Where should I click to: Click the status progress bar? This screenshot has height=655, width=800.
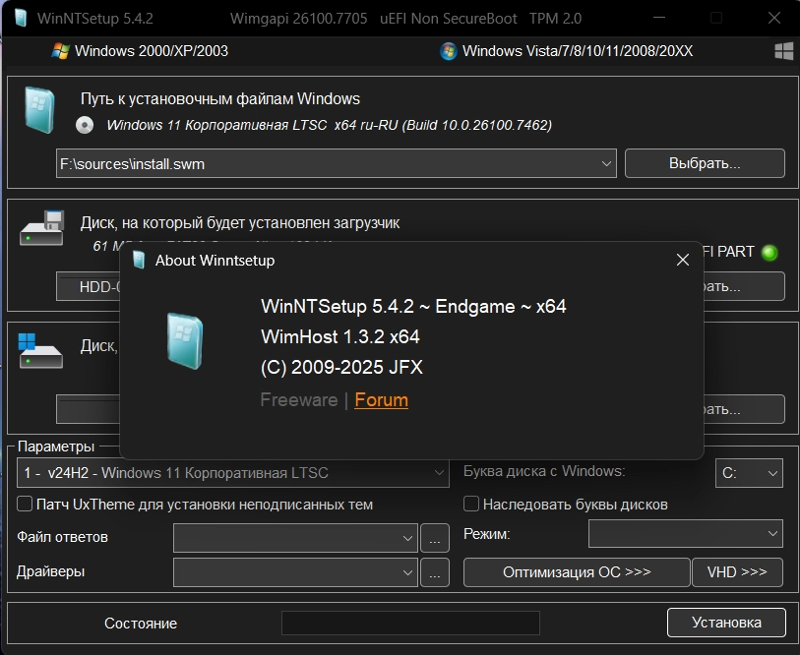[x=410, y=623]
